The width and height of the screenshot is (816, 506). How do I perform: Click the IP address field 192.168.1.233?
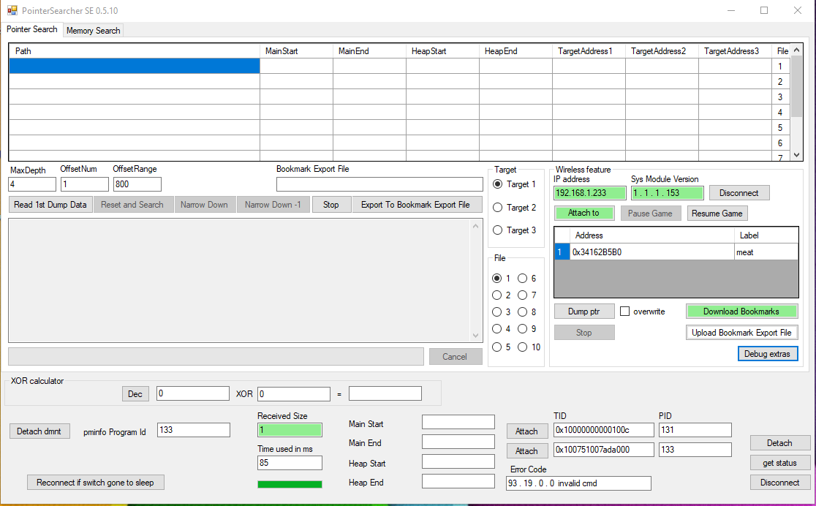[x=589, y=193]
